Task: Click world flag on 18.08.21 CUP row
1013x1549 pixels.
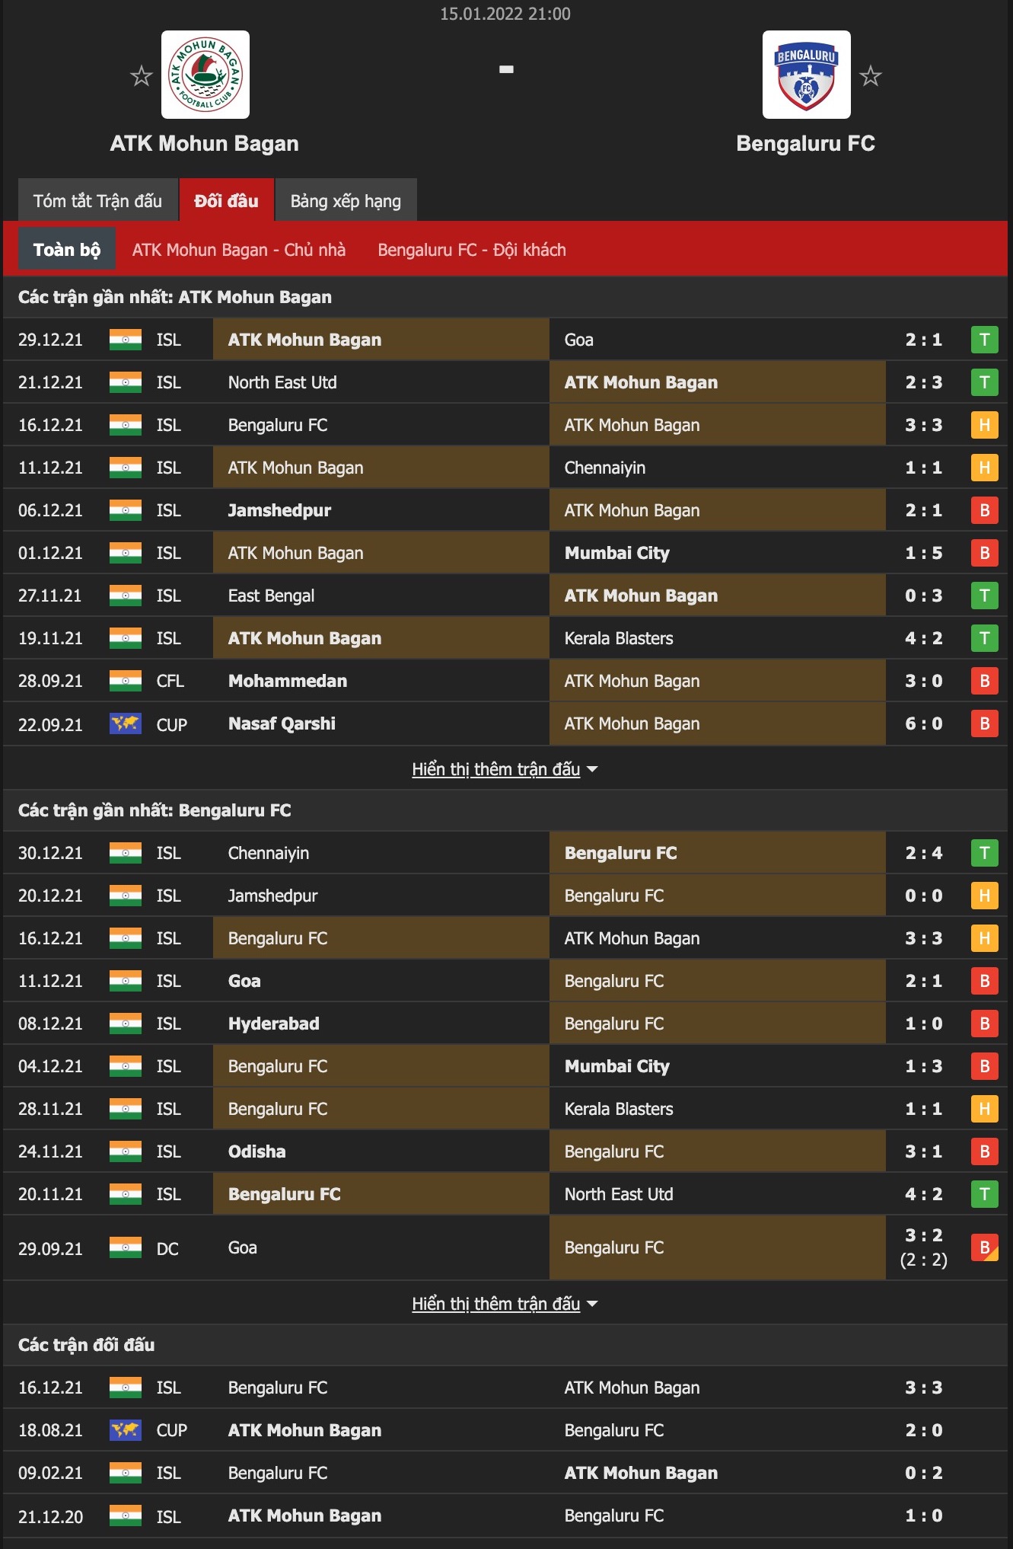Action: point(126,1430)
